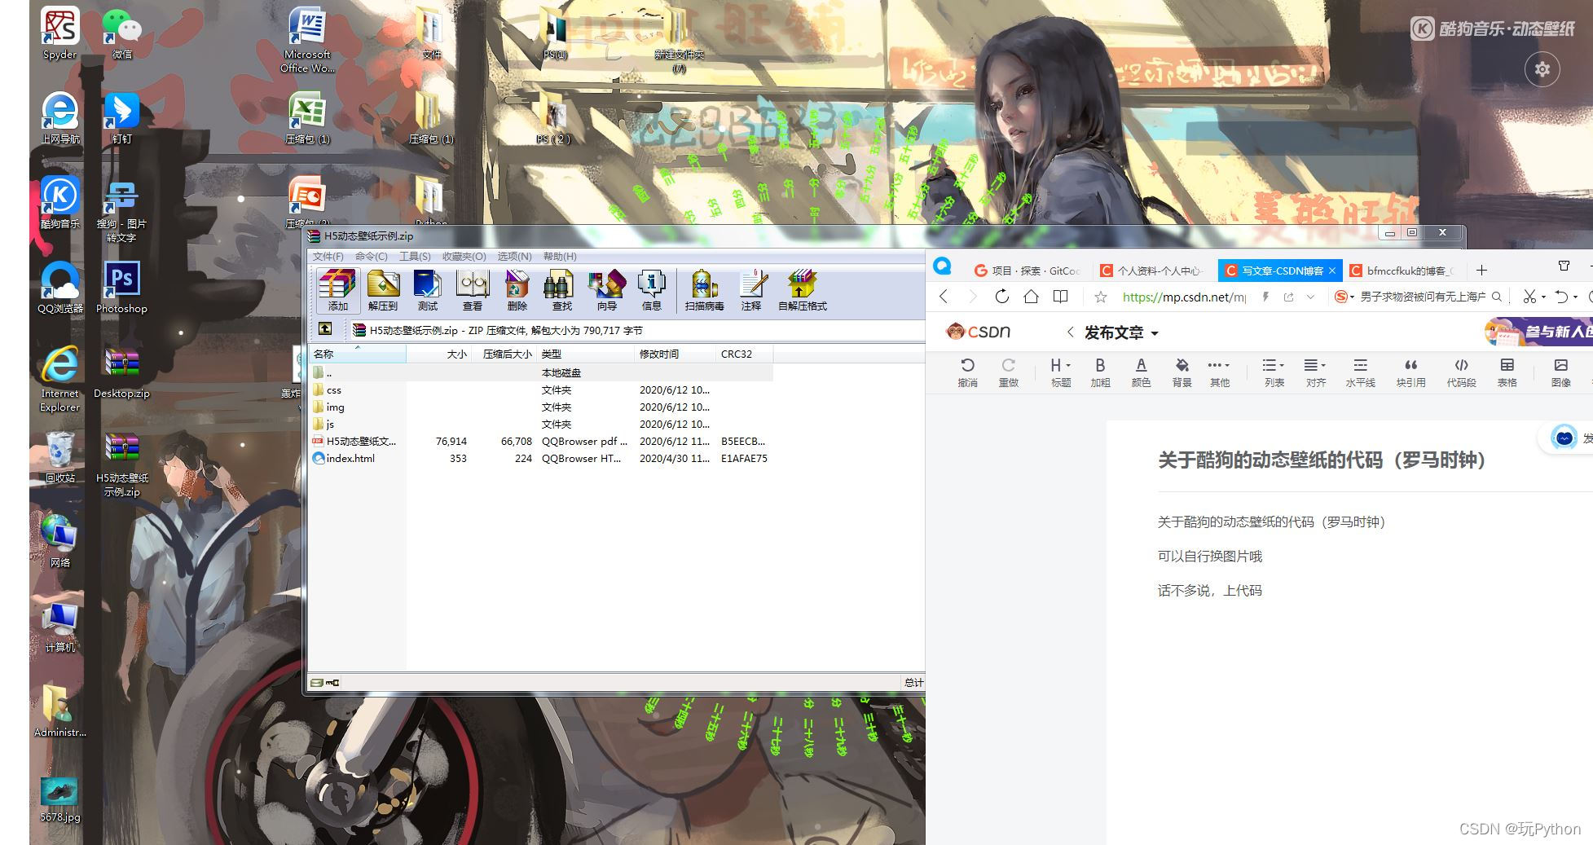This screenshot has height=845, width=1593.
Task: Click the Extract To (解压到) toolbar icon
Action: pos(382,290)
